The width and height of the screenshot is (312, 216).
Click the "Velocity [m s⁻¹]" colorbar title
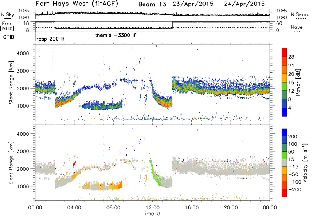pyautogui.click(x=305, y=163)
